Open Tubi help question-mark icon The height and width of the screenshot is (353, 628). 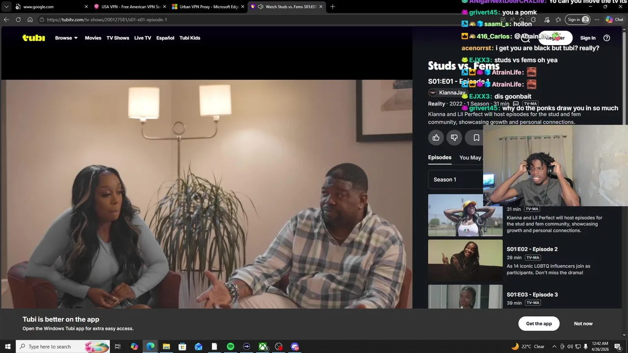pyautogui.click(x=607, y=38)
